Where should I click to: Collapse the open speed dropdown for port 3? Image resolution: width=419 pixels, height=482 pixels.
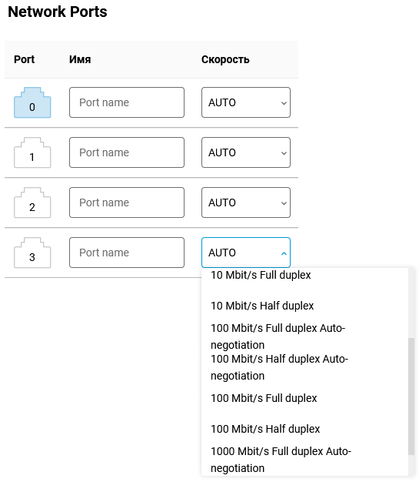point(246,253)
